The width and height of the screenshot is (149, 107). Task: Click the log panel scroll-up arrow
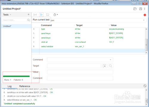coord(146,90)
